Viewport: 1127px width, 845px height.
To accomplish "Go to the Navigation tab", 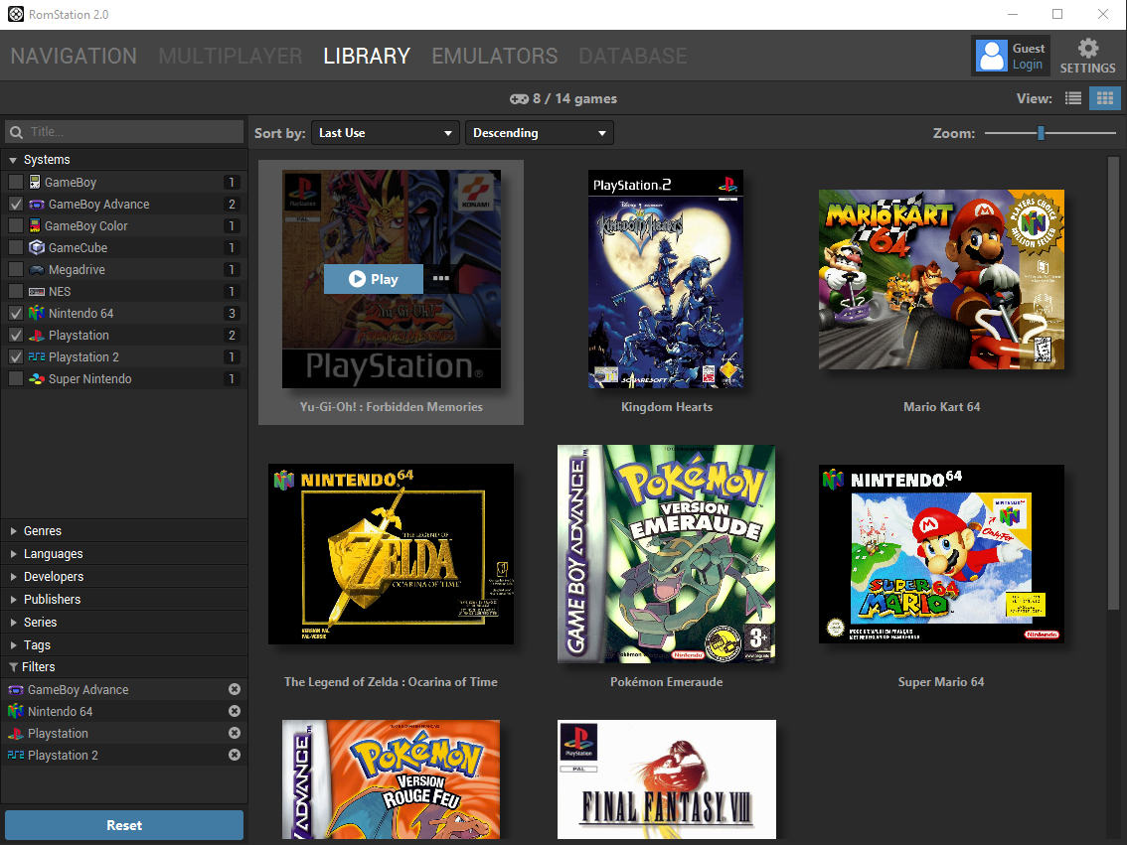I will point(74,56).
